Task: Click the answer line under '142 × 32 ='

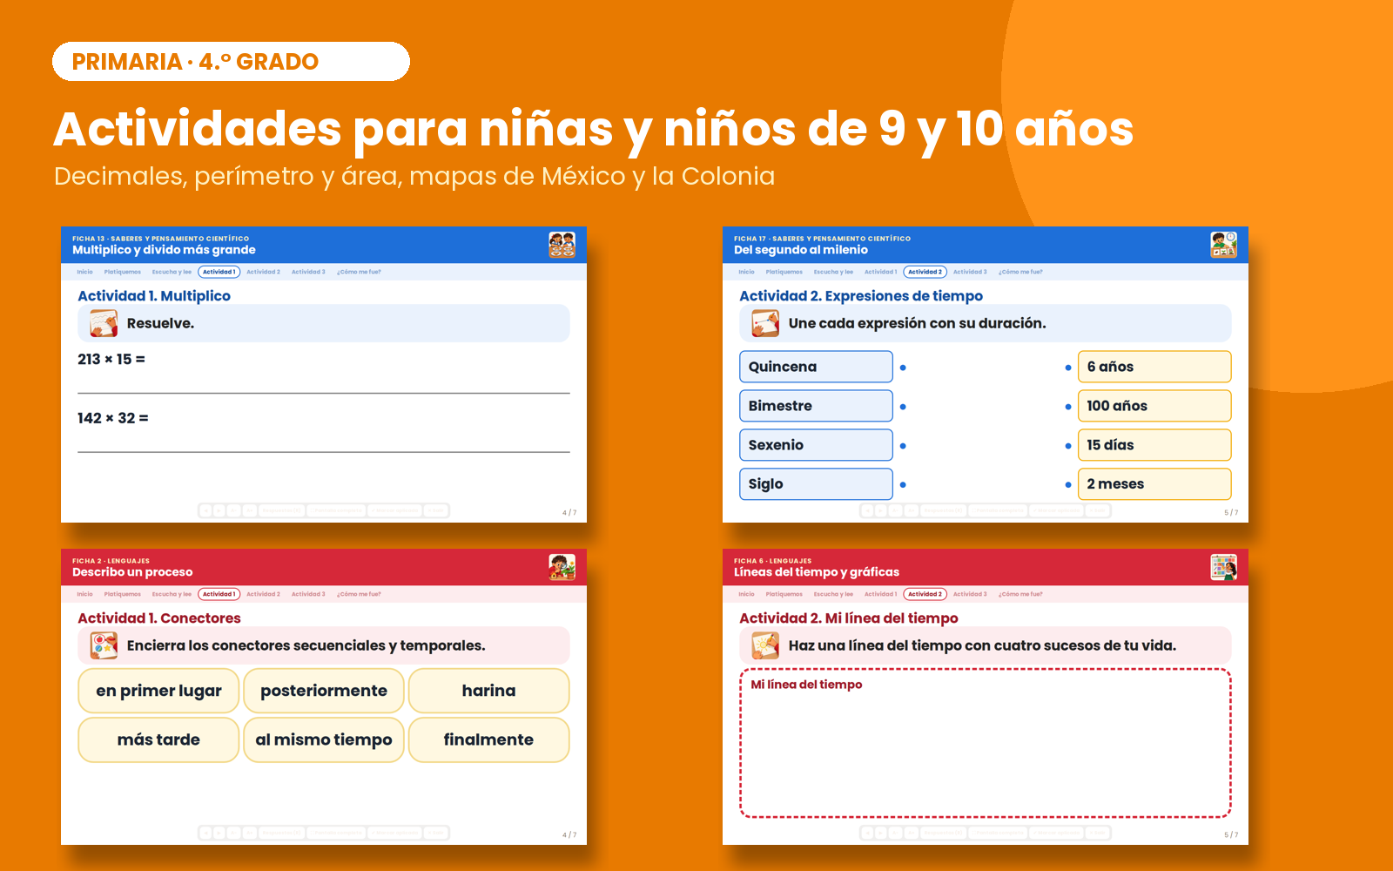Action: coord(324,452)
